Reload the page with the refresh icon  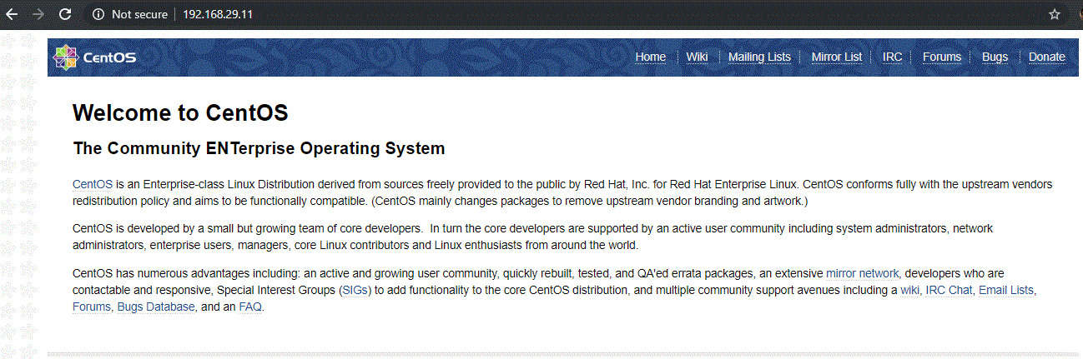[65, 14]
